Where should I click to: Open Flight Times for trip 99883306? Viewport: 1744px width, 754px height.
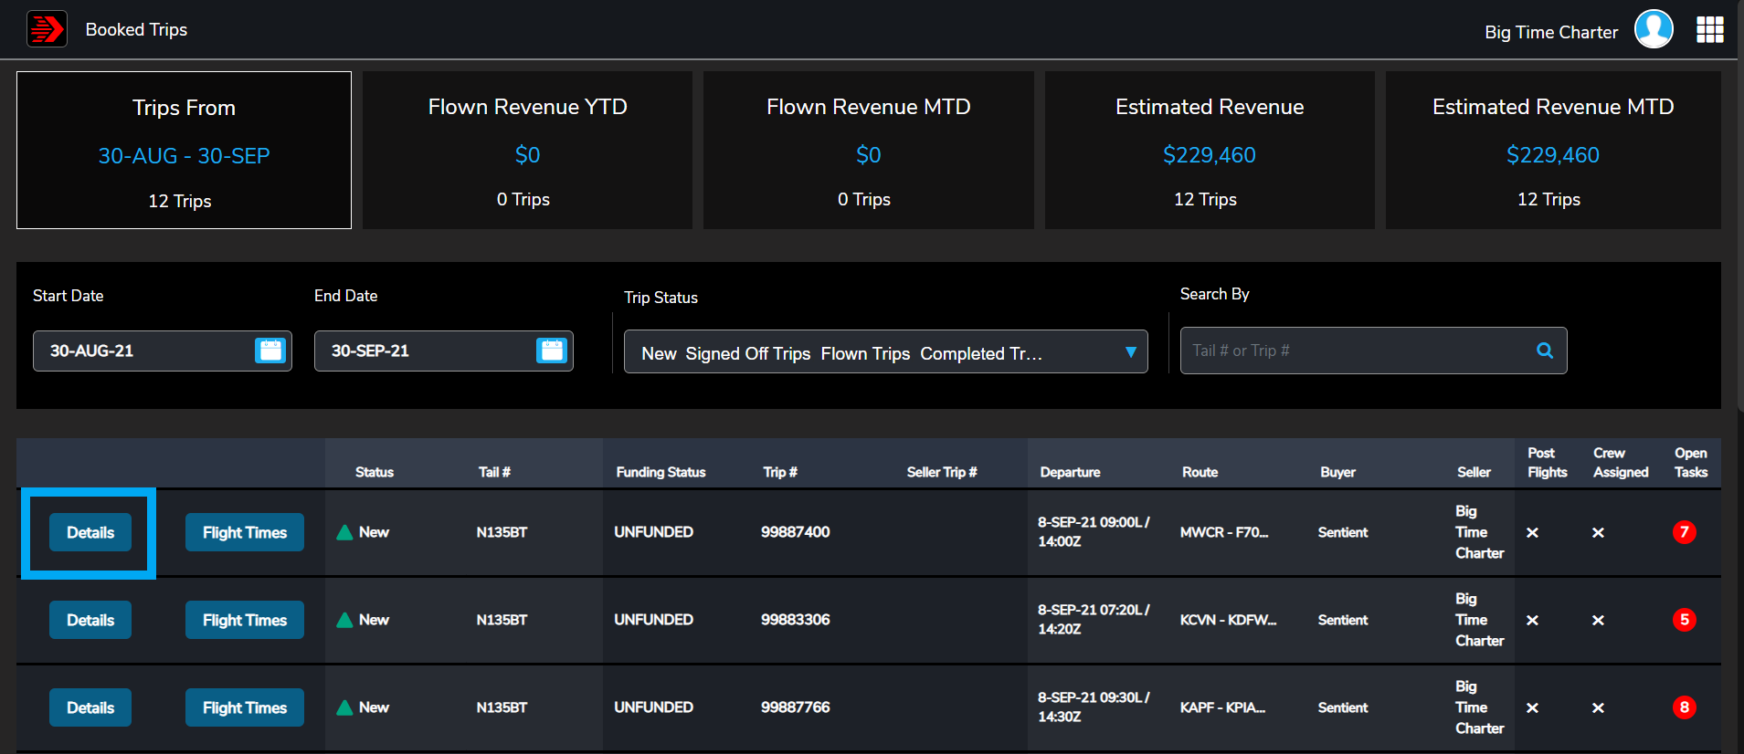pyautogui.click(x=245, y=620)
